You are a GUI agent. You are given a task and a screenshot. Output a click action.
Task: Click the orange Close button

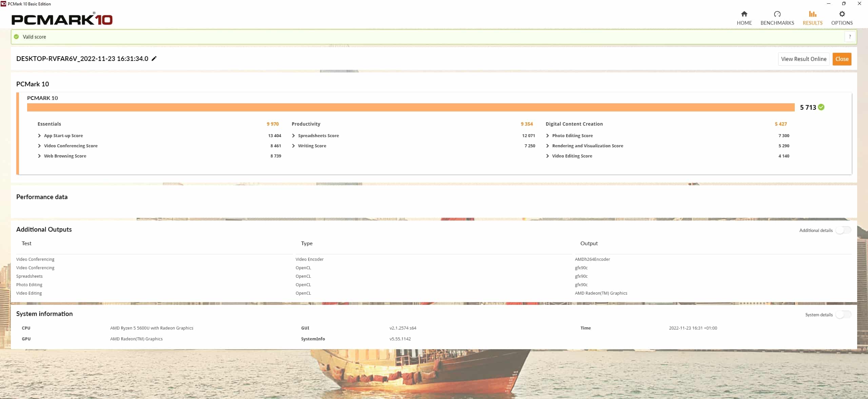point(842,59)
